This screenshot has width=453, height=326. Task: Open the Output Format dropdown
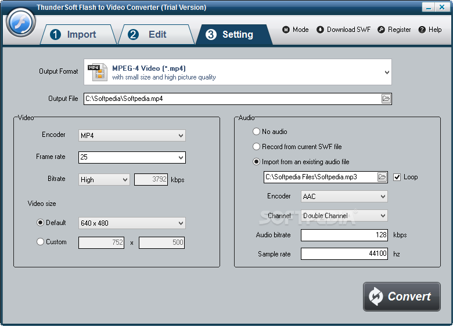[x=238, y=72]
